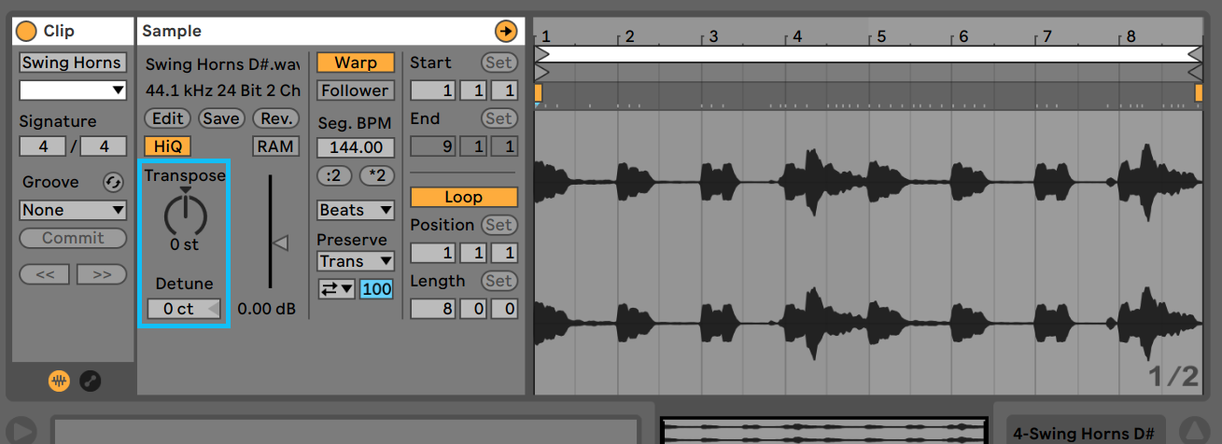Click the signature denominator 4 field

[x=103, y=146]
